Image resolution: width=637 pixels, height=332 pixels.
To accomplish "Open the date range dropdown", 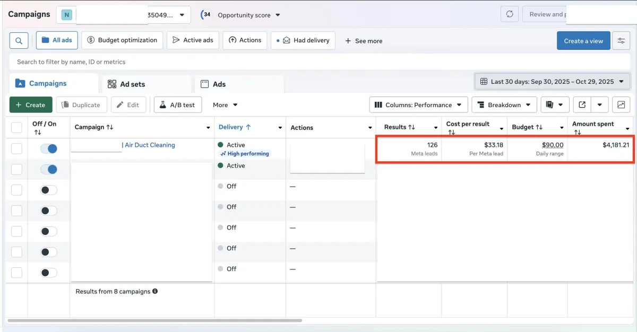I will 552,82.
